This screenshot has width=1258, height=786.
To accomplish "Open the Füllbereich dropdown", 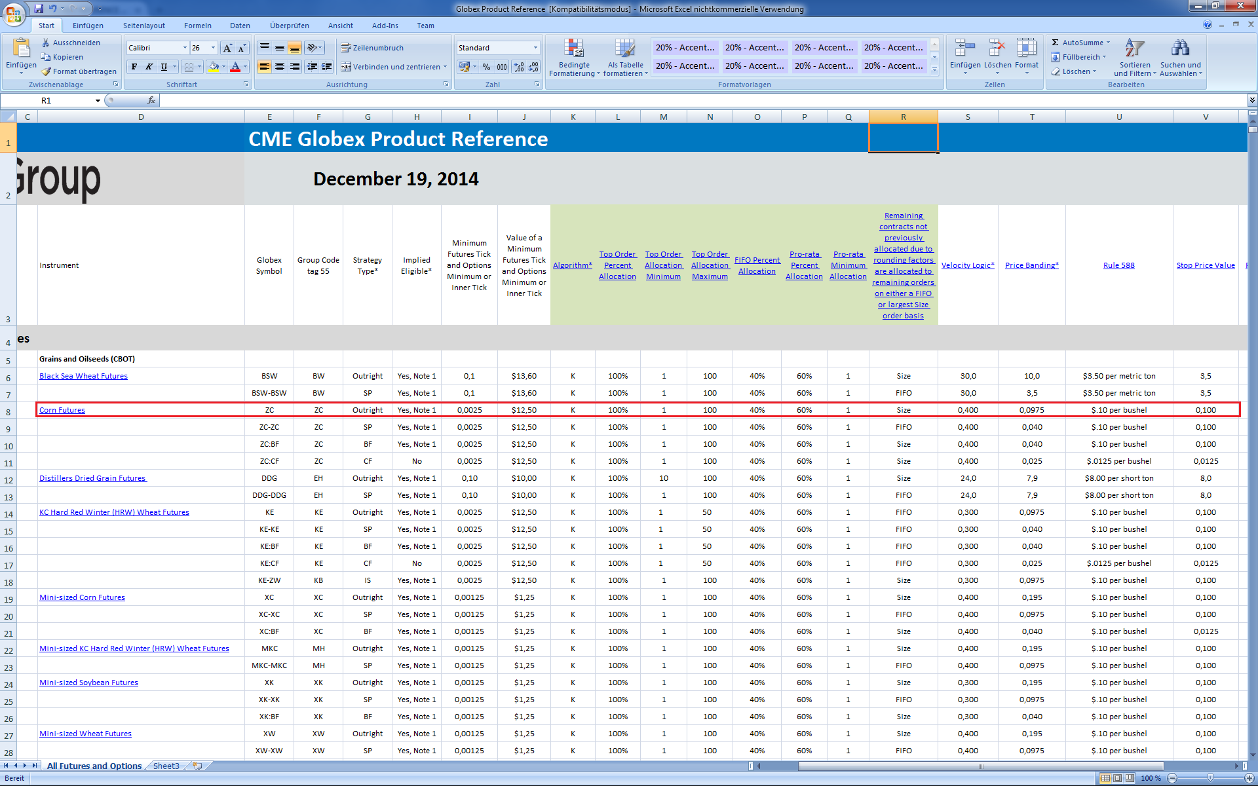I will [1078, 57].
